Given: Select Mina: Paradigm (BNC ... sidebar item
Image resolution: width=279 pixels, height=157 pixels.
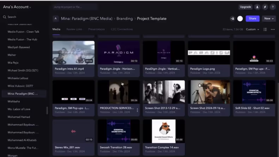Looking at the screenshot, I should click(x=24, y=94).
